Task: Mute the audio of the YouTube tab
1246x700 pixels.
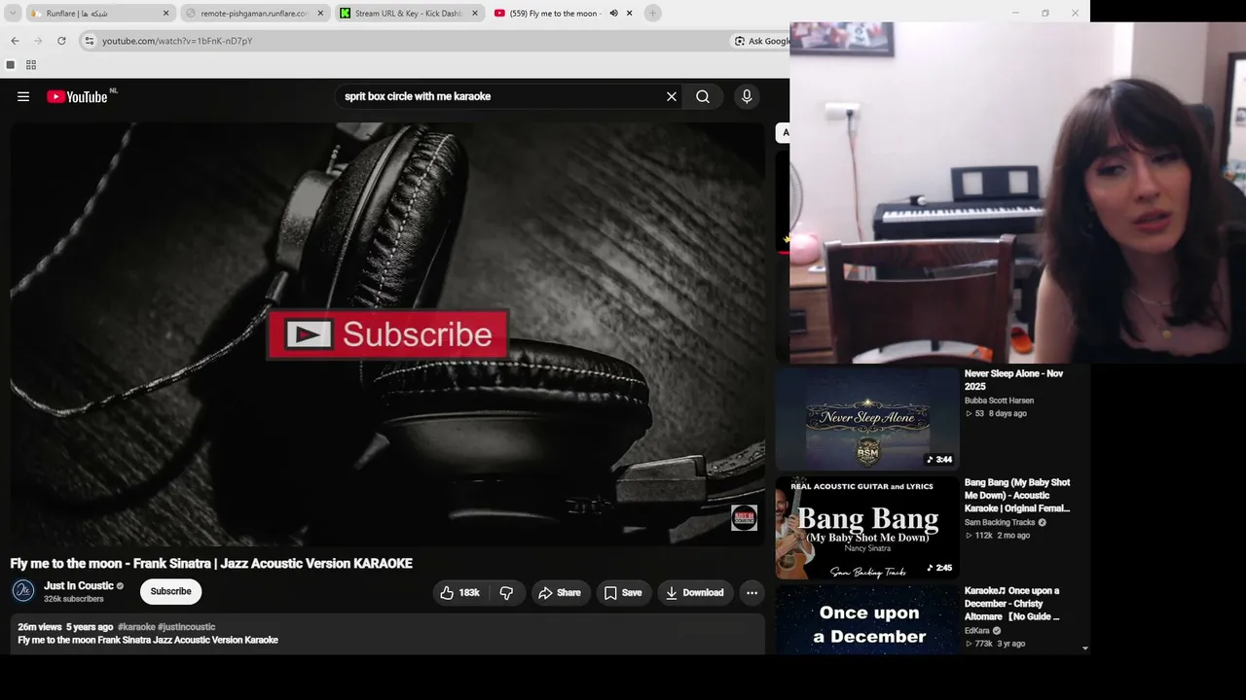Action: pos(613,14)
